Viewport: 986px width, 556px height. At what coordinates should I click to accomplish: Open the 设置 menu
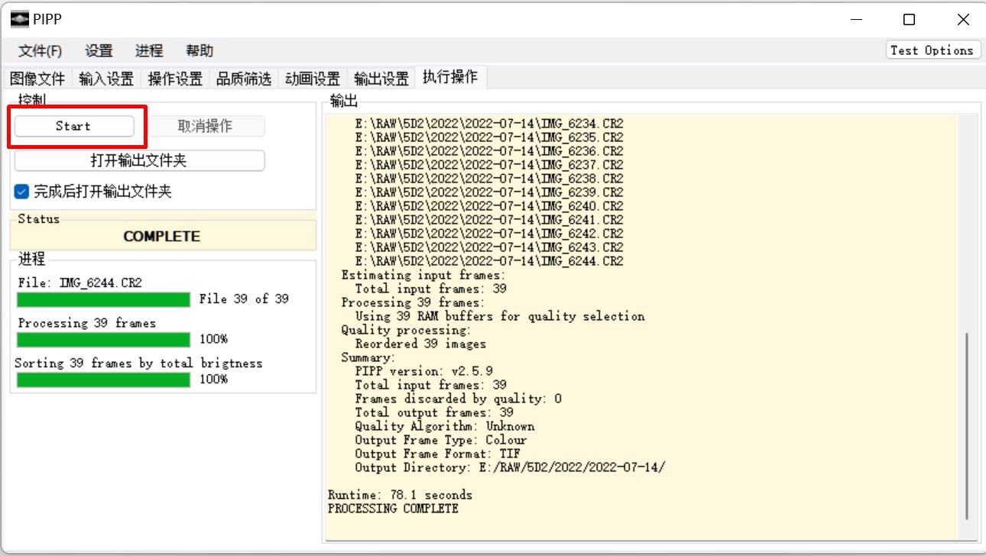pyautogui.click(x=99, y=50)
